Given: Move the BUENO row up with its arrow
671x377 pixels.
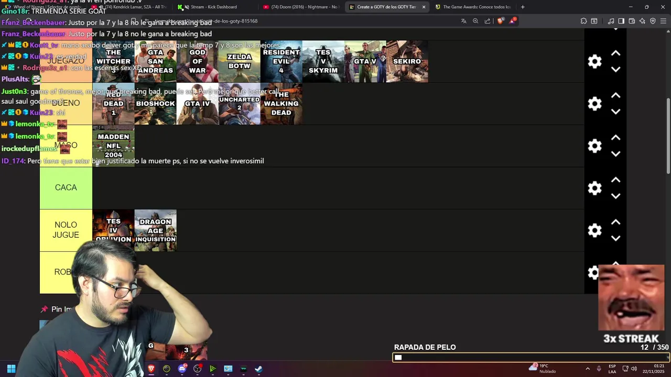Looking at the screenshot, I should pyautogui.click(x=616, y=96).
